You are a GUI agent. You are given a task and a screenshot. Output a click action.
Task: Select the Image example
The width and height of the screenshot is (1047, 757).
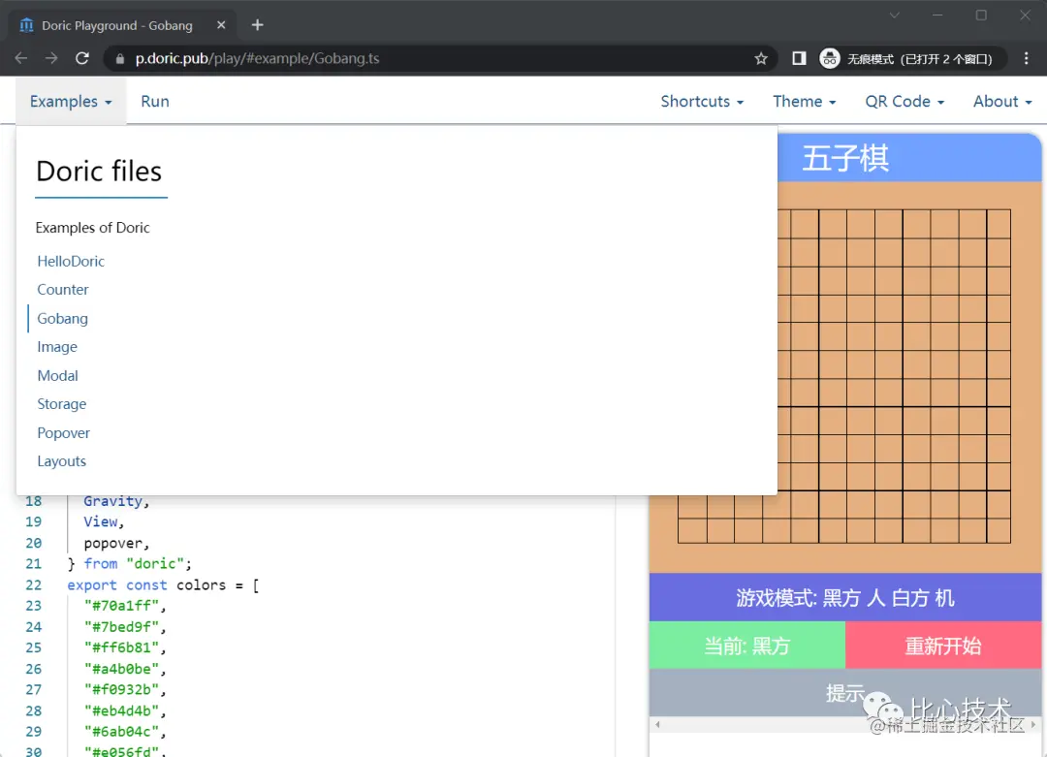click(x=57, y=347)
